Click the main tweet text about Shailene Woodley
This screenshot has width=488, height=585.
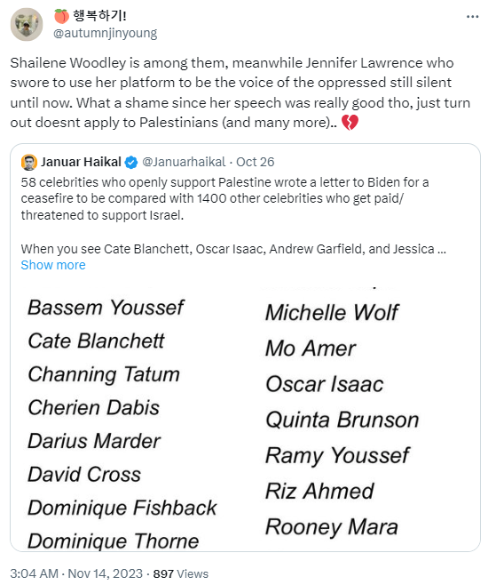[x=240, y=92]
